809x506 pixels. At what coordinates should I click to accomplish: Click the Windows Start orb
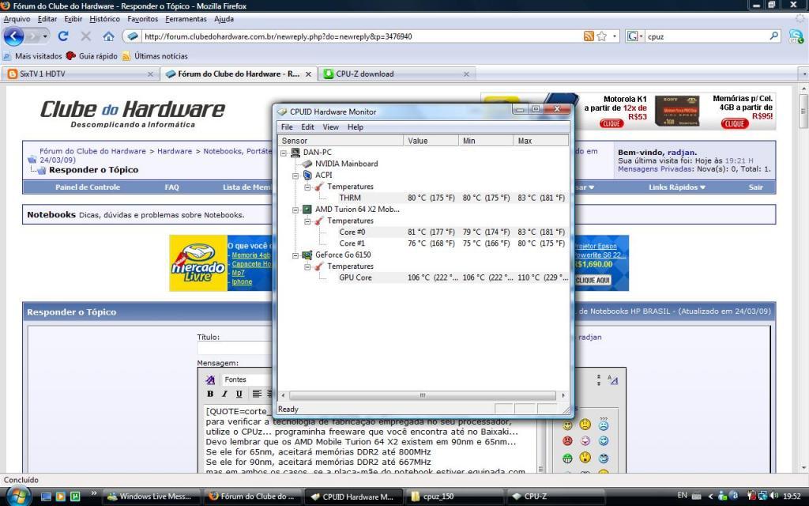pyautogui.click(x=19, y=497)
